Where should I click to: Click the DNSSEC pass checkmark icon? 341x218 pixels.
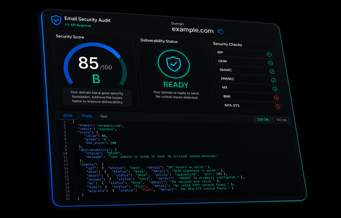(273, 80)
